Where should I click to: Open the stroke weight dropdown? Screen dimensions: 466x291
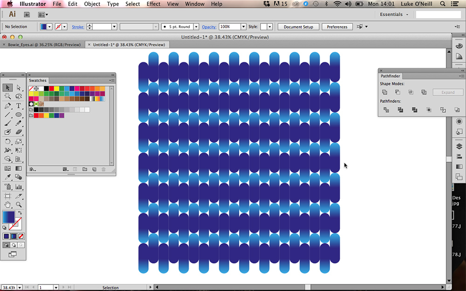tap(114, 27)
